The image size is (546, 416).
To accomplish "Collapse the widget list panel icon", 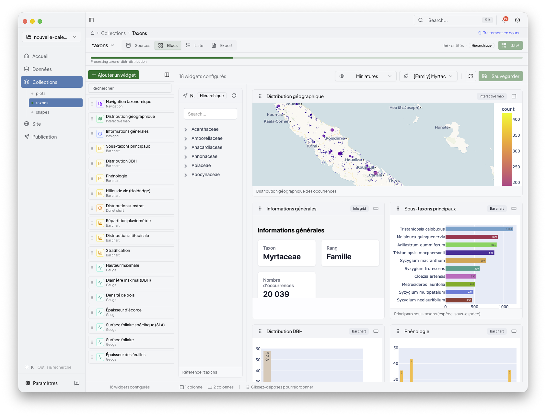I will click(167, 75).
